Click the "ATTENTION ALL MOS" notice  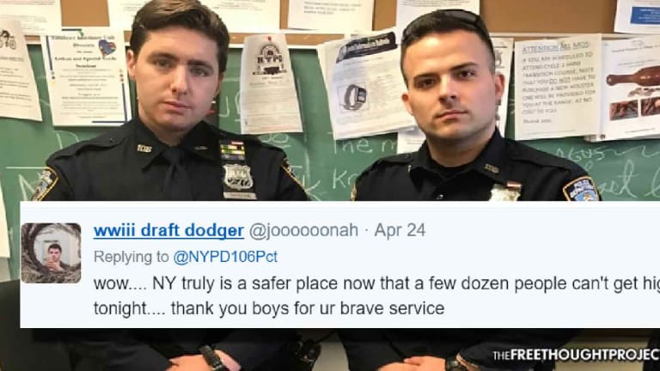[558, 87]
